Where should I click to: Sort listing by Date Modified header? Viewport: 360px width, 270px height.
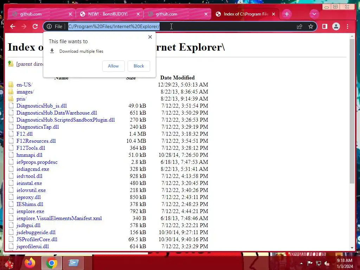(177, 78)
